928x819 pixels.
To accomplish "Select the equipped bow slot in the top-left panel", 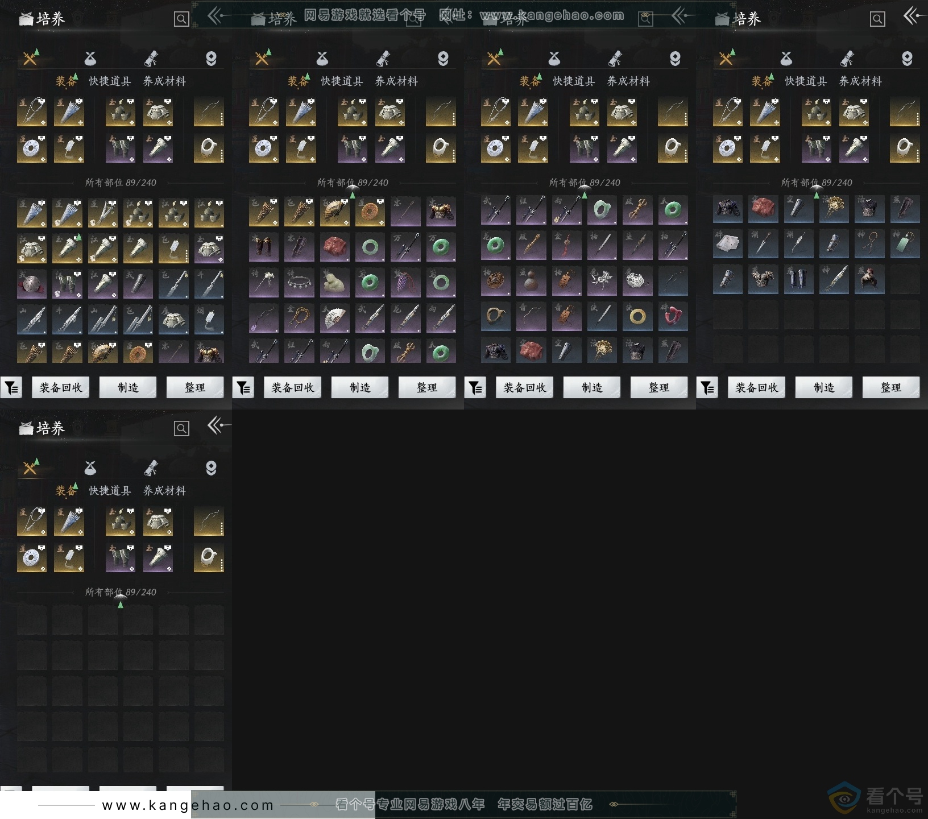I will click(x=209, y=111).
